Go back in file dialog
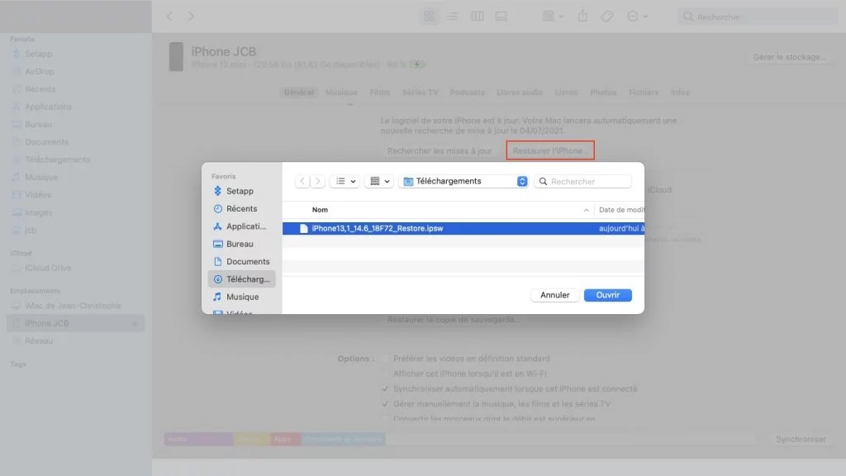Screen dimensions: 846x476 pos(302,181)
